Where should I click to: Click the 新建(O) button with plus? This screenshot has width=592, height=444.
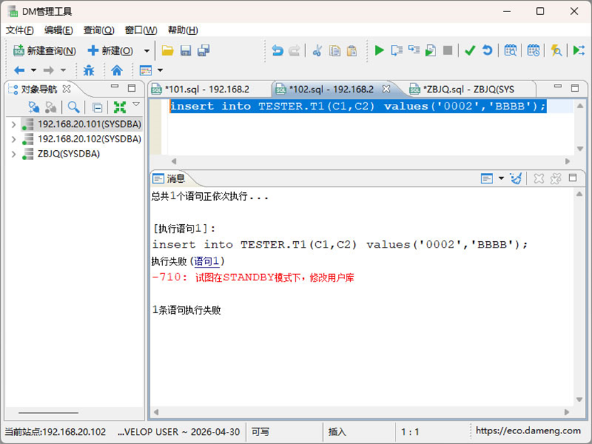pyautogui.click(x=110, y=51)
